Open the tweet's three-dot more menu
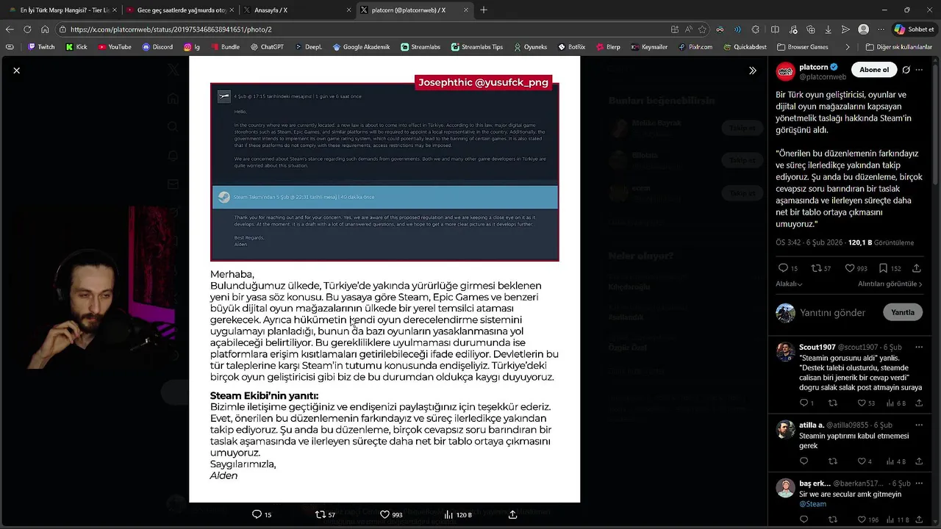This screenshot has width=941, height=529. coord(919,70)
